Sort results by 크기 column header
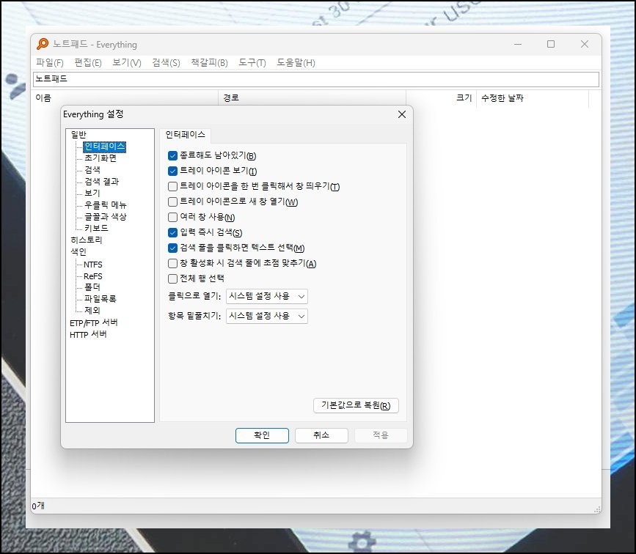The height and width of the screenshot is (554, 636). click(x=442, y=98)
